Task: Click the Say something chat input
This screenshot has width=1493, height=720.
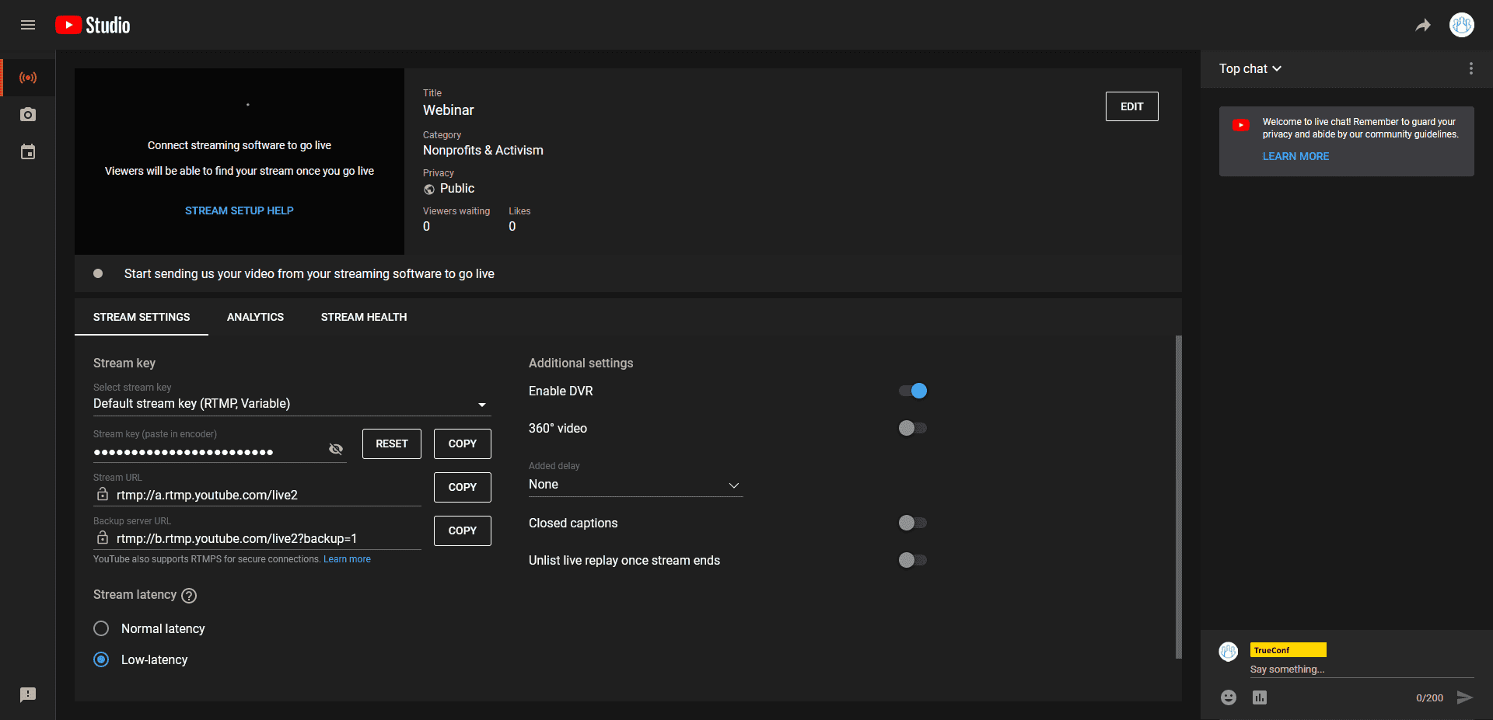Action: point(1362,670)
